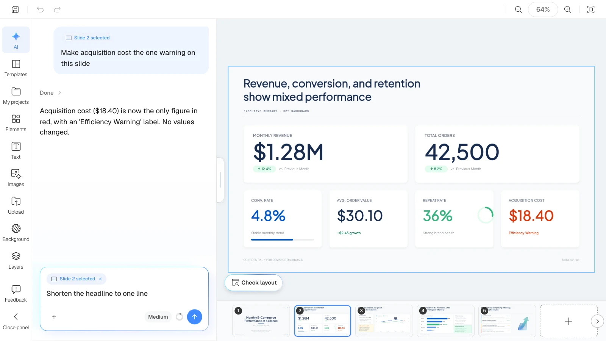Click the panel resize handle divider
This screenshot has height=341, width=606.
(220, 180)
